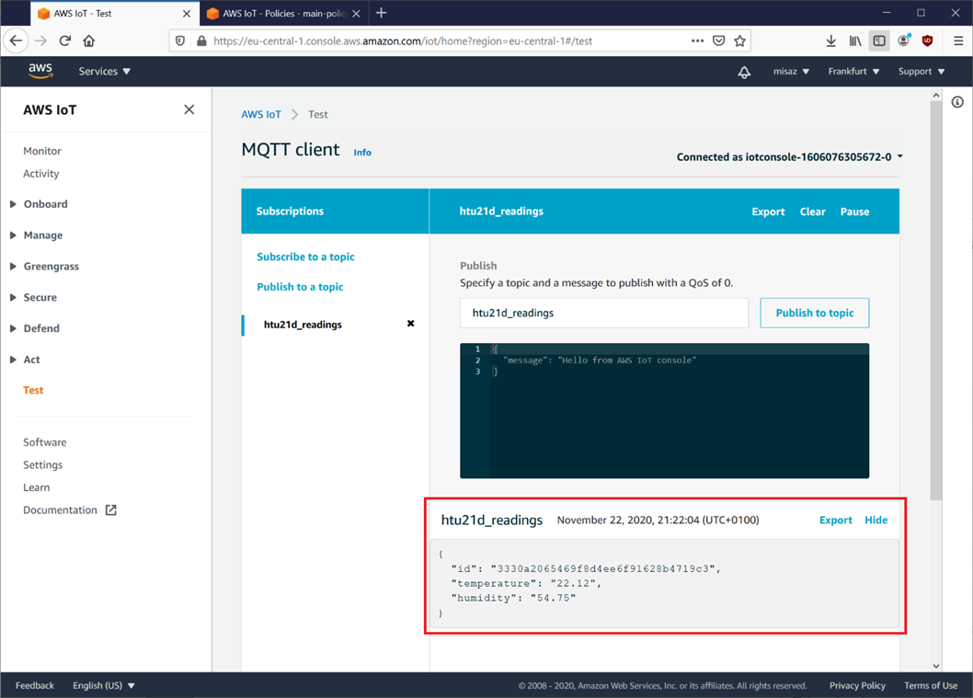The height and width of the screenshot is (698, 973).
Task: Open the Firefox hamburger menu
Action: click(x=958, y=41)
